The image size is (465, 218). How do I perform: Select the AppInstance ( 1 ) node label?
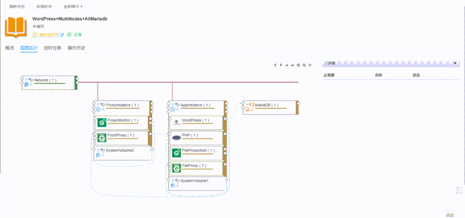(195, 105)
